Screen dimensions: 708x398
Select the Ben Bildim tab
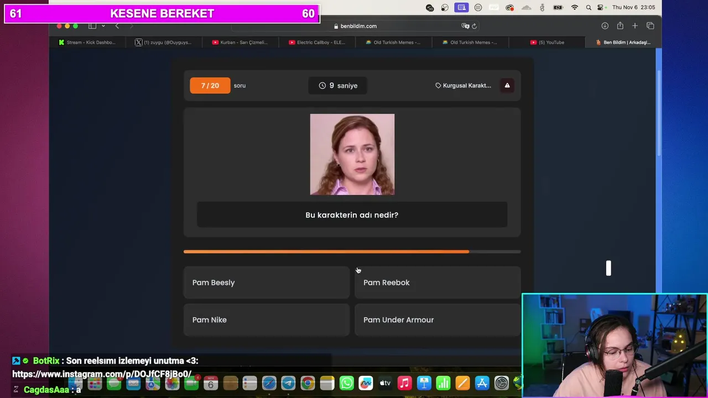coord(623,42)
